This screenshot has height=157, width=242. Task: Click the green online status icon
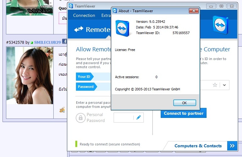point(32,43)
